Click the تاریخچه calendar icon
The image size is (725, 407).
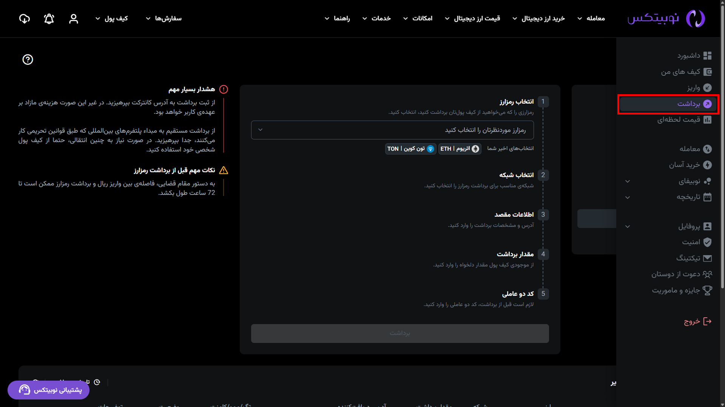[707, 197]
